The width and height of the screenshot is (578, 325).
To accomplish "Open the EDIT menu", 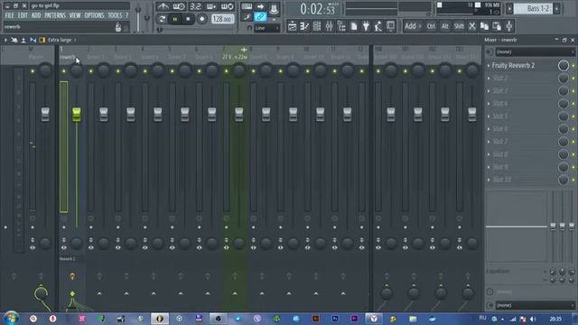I will (x=23, y=15).
